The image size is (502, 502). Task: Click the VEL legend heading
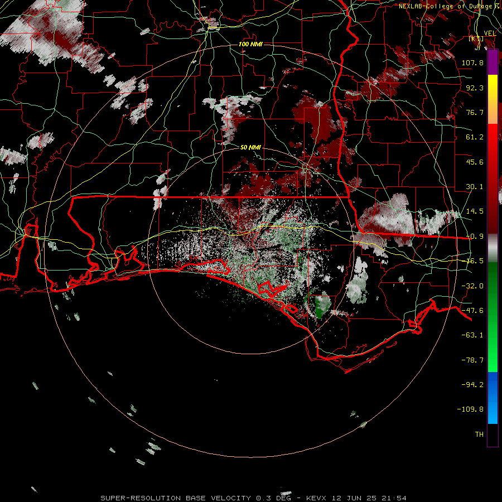[490, 33]
